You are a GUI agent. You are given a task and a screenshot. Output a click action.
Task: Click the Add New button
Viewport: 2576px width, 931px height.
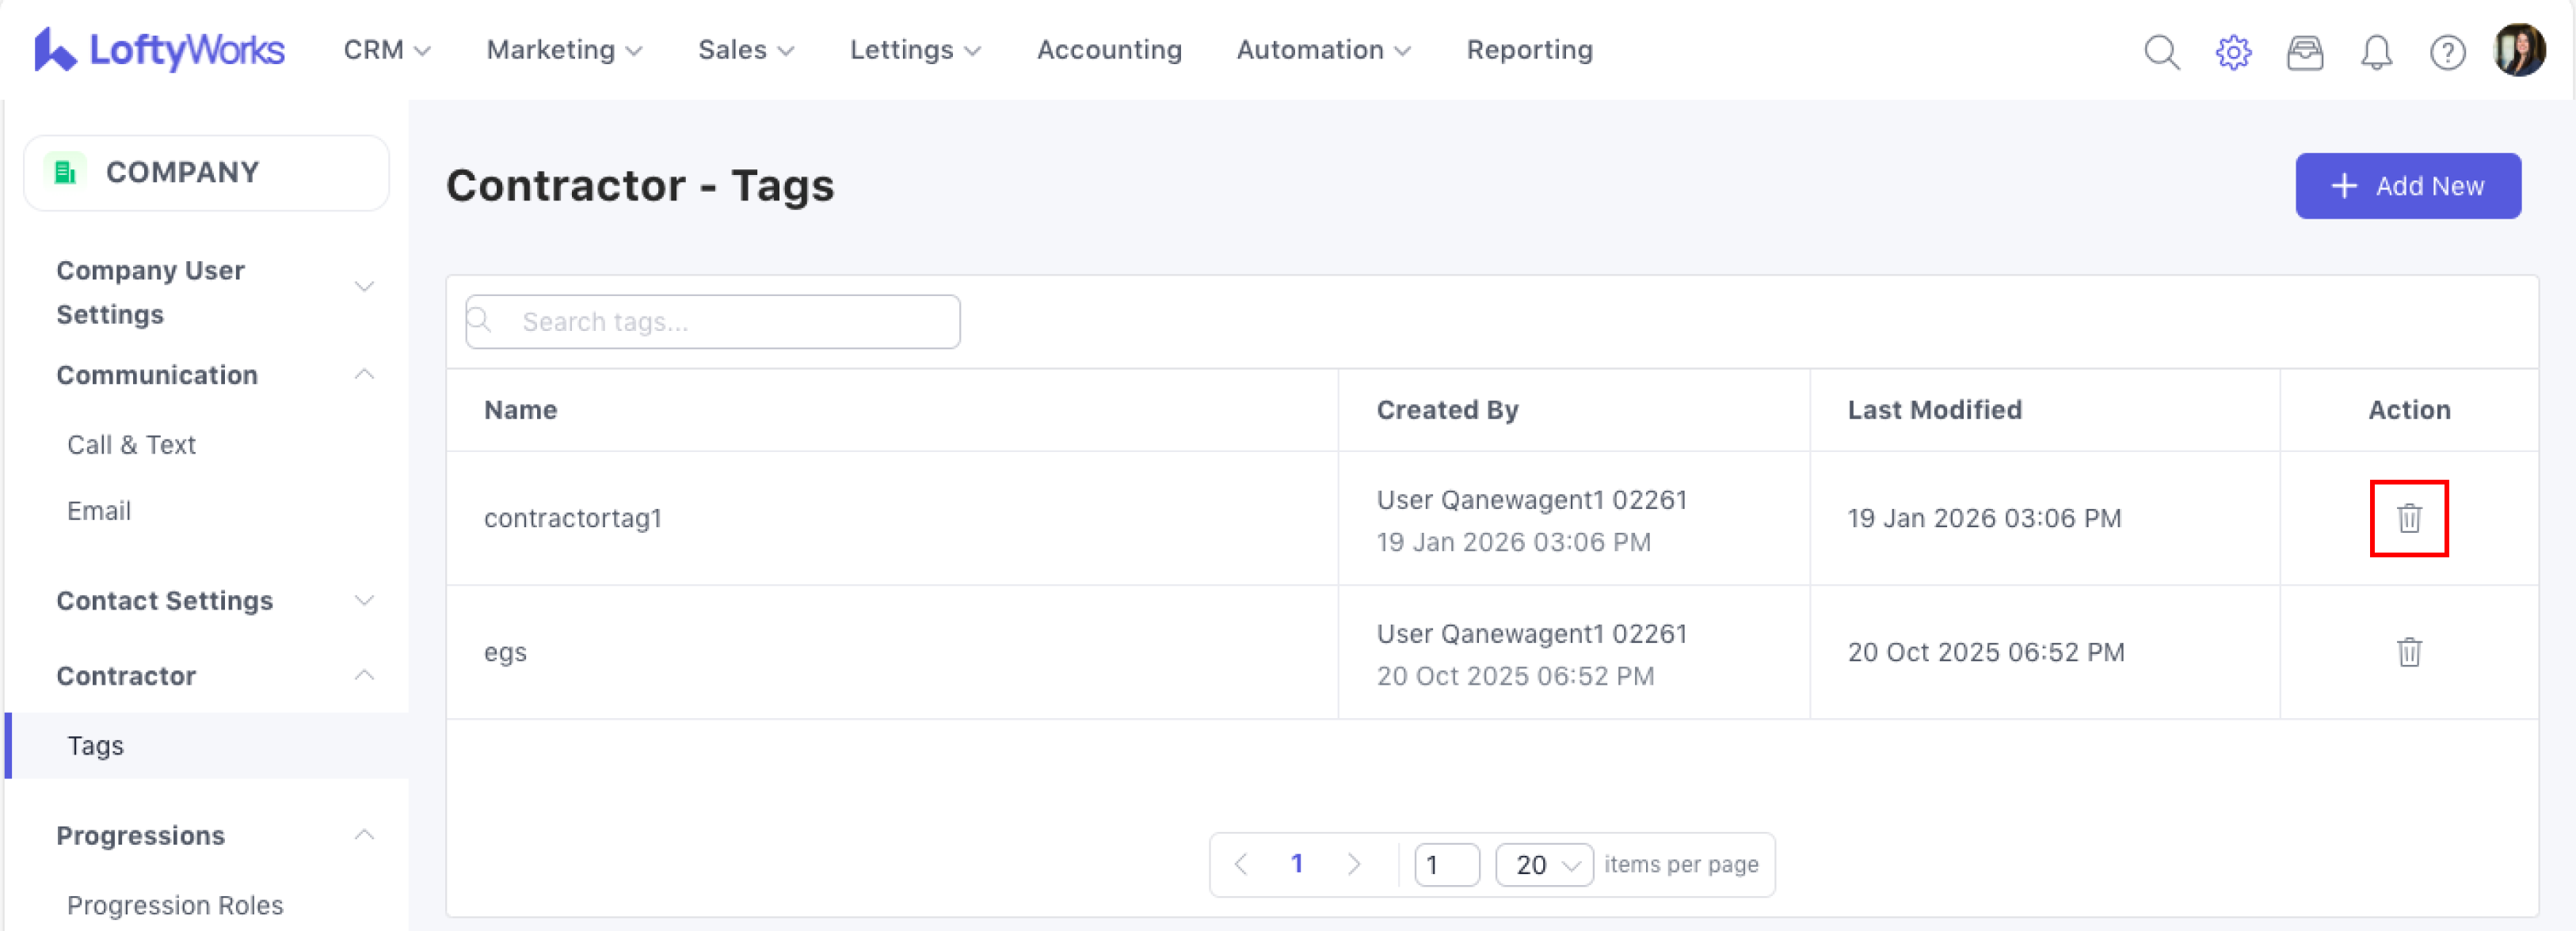coord(2407,186)
